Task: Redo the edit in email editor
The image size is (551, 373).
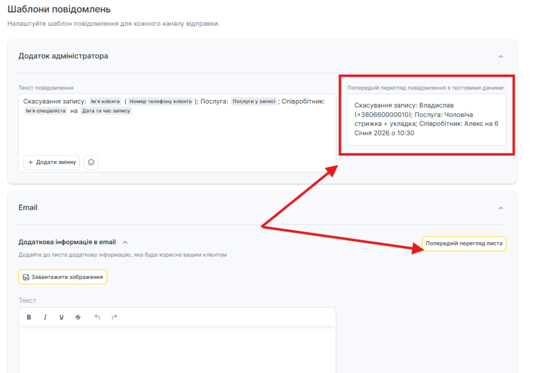Action: click(x=114, y=317)
